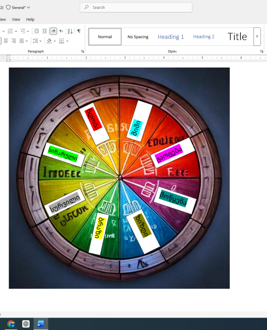
Task: Click the multilevel list icon
Action: (23, 31)
